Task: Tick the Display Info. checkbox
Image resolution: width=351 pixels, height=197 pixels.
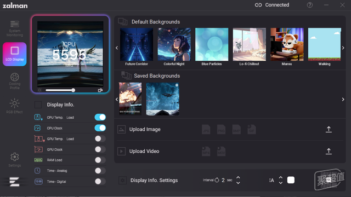Action: tap(38, 105)
